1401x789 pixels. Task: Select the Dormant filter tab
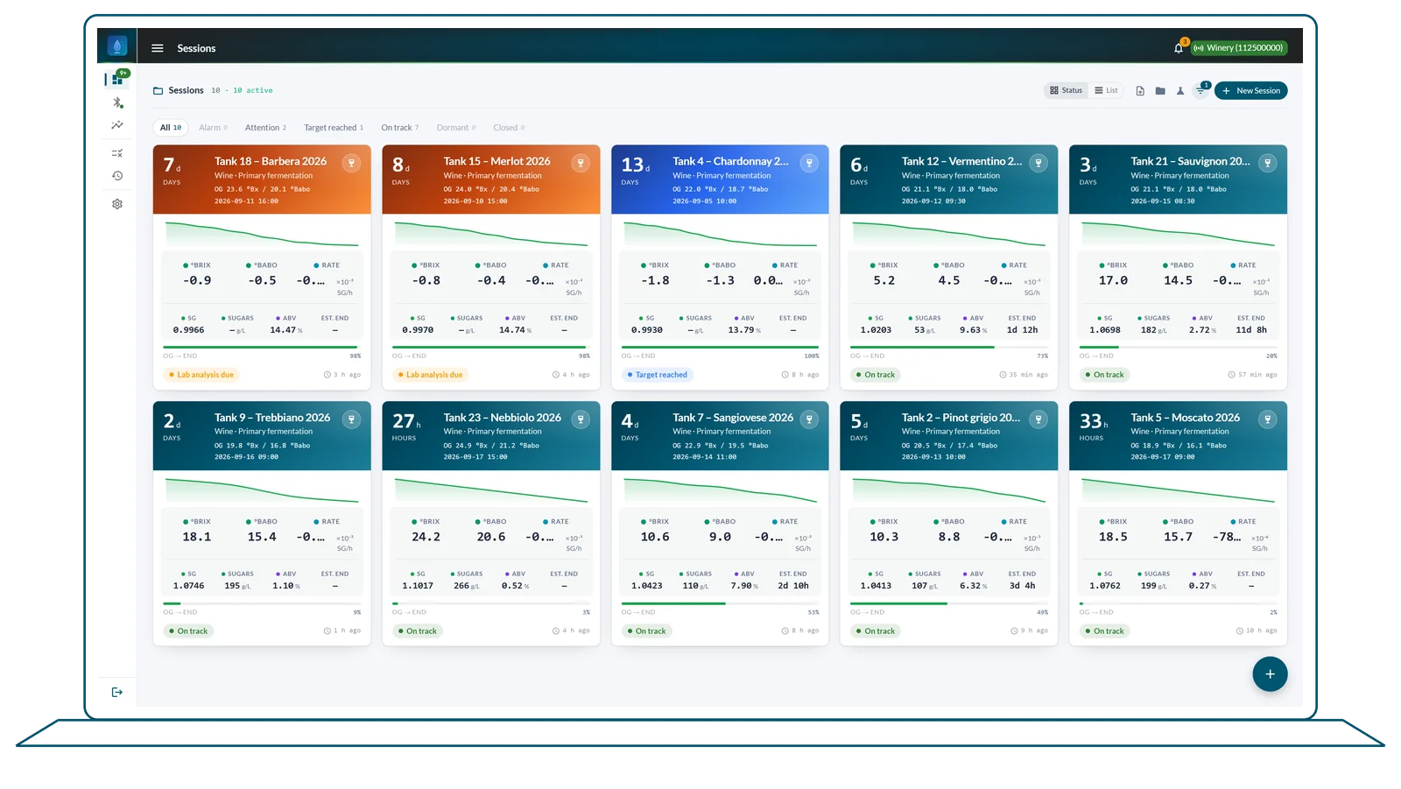tap(456, 128)
